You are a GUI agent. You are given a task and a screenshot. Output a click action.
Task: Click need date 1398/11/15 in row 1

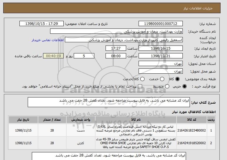(23, 130)
